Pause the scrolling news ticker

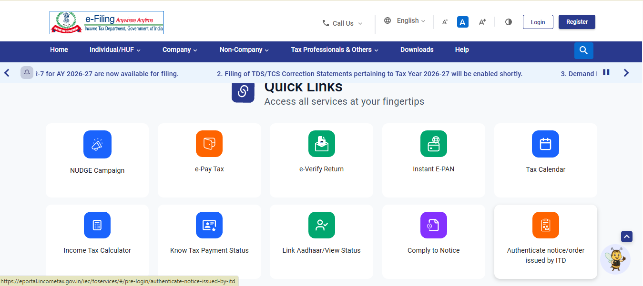point(606,72)
